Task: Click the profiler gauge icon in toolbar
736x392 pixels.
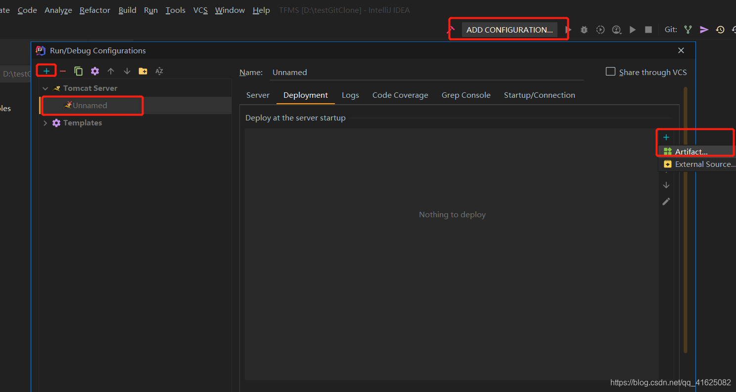Action: 616,30
